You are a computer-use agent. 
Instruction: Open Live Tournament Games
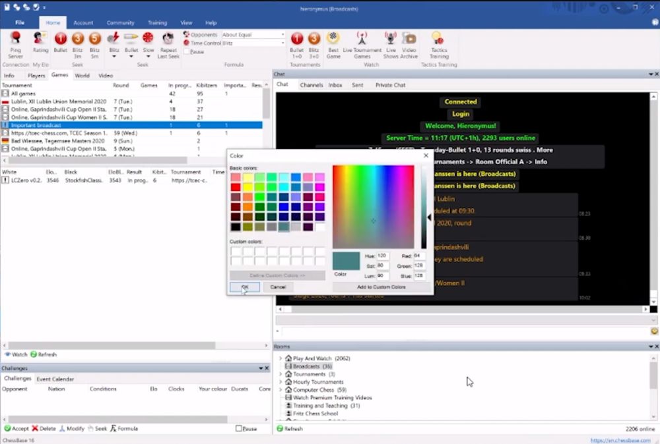(362, 43)
